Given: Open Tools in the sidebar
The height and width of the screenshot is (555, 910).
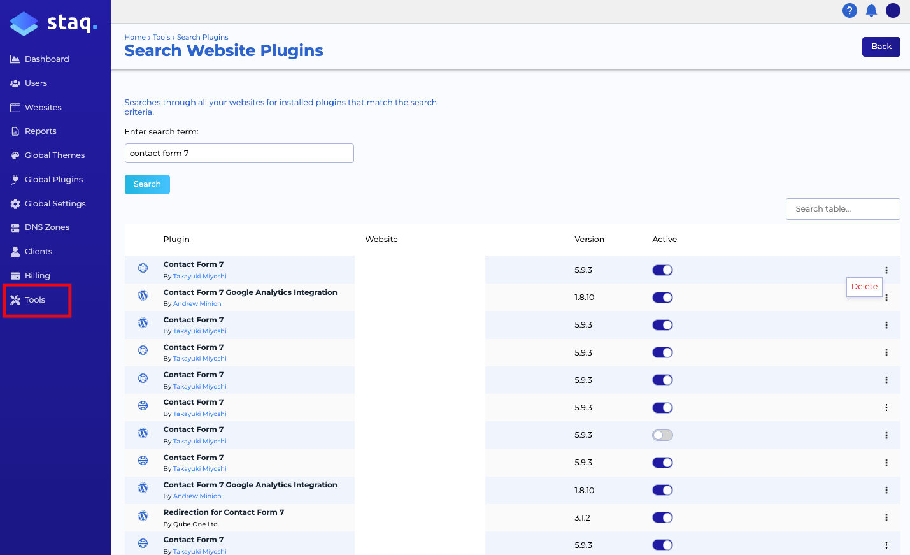Looking at the screenshot, I should (x=35, y=300).
